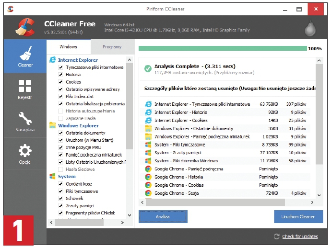Viewport: 331px width, 247px height.
Task: Click the results pane scroll left arrow
Action: coord(142,202)
